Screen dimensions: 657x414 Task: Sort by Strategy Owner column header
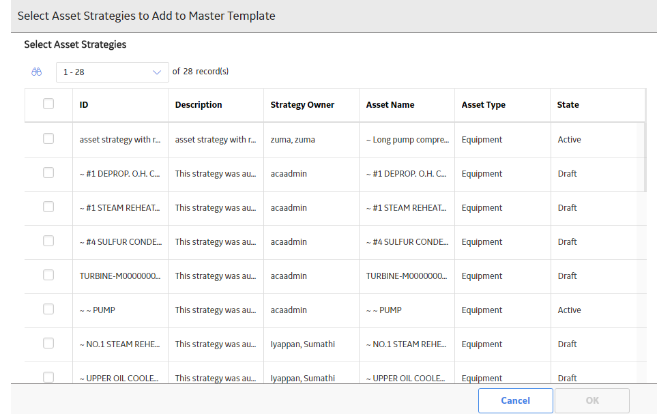pos(302,105)
